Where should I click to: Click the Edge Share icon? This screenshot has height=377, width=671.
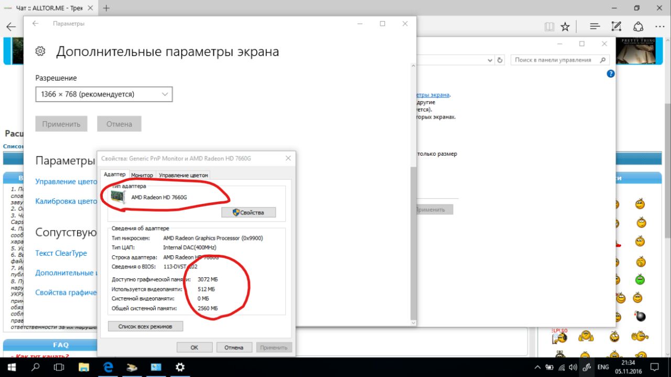[x=638, y=27]
